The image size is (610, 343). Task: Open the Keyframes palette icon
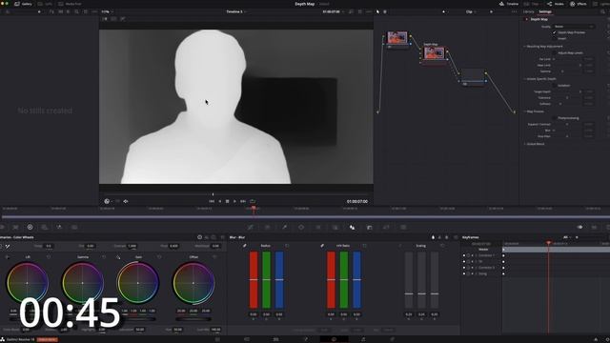click(x=579, y=227)
